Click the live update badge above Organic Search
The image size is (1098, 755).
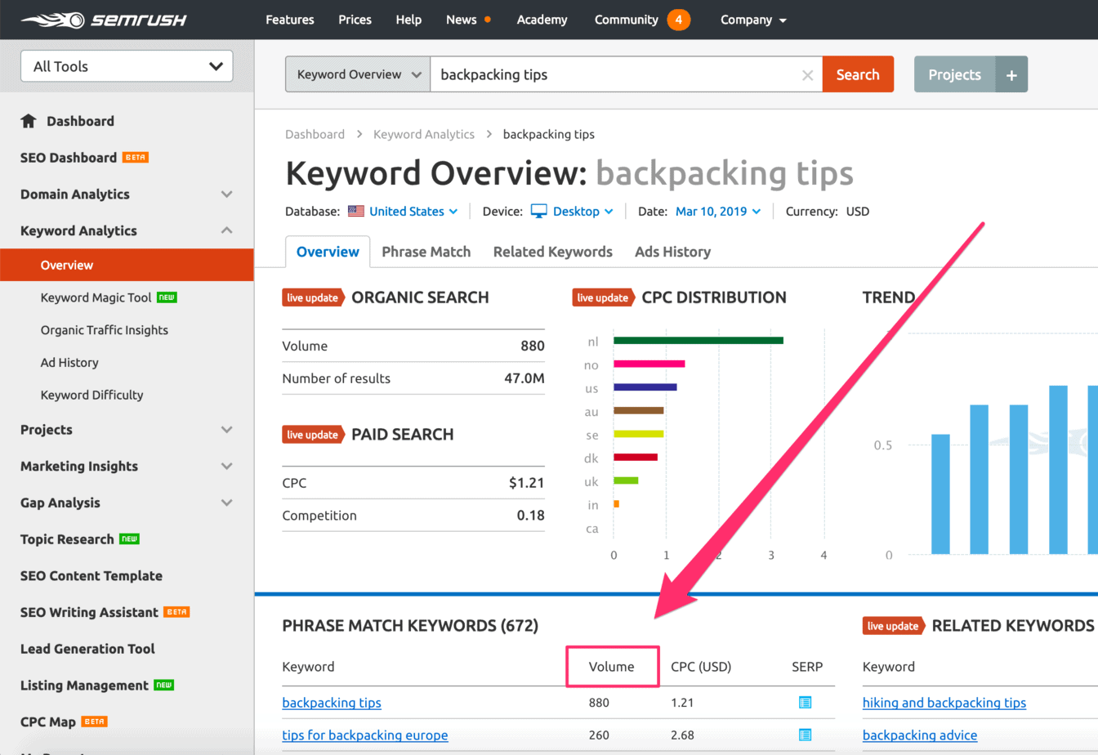click(313, 297)
